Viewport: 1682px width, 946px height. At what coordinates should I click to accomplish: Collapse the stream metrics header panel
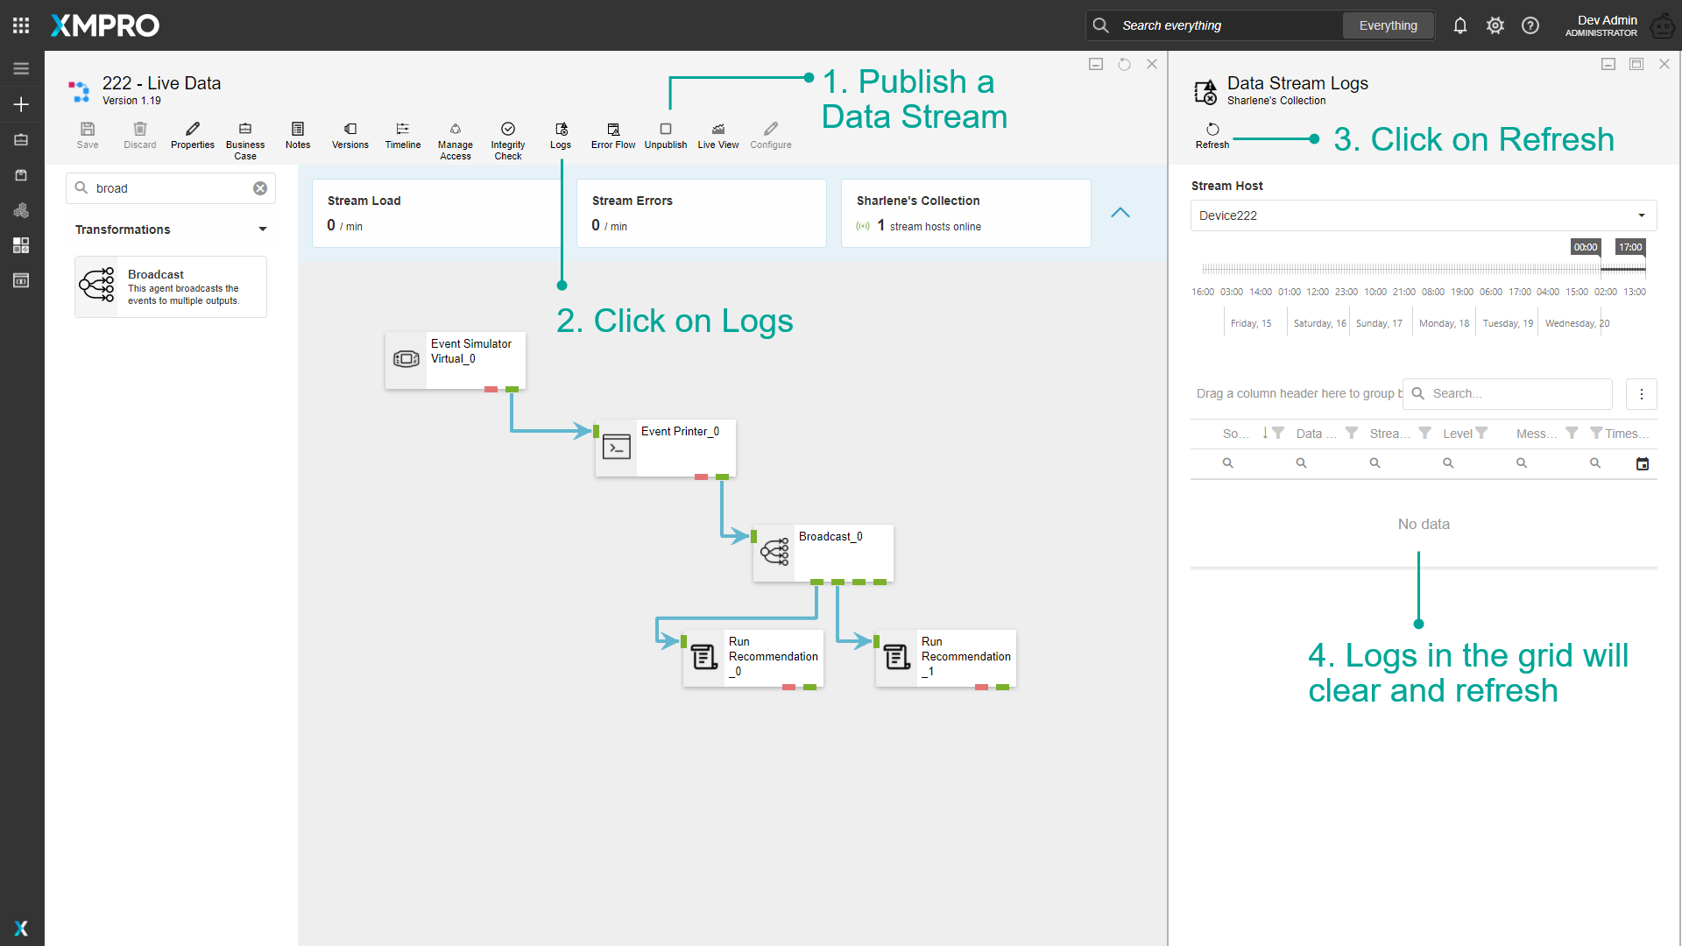pos(1120,213)
